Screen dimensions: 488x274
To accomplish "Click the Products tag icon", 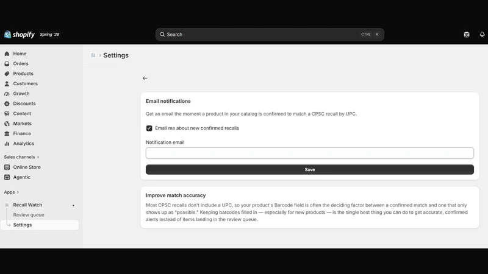I will [x=7, y=74].
